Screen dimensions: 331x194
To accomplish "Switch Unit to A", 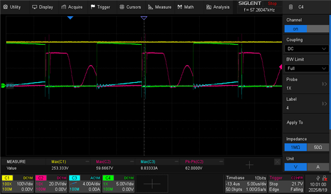I will point(318,167).
